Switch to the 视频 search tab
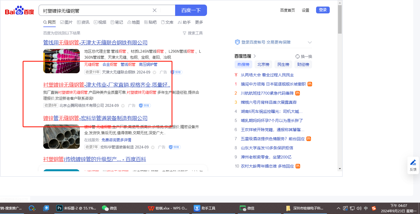420x214 pixels. pos(100,22)
